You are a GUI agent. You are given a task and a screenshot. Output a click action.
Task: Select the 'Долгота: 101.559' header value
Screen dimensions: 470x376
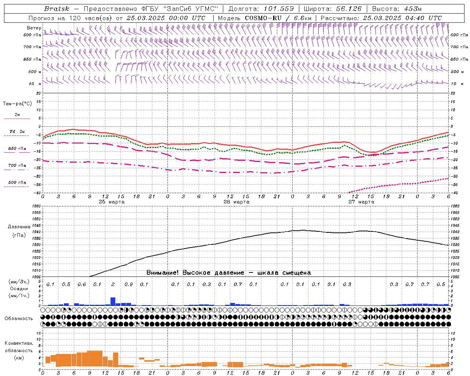(x=261, y=9)
